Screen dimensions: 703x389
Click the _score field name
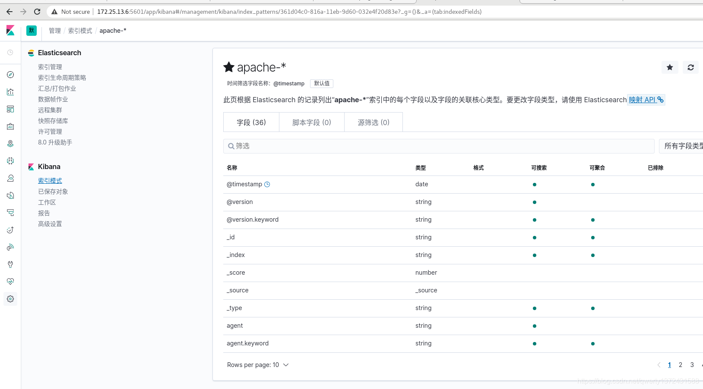click(236, 273)
